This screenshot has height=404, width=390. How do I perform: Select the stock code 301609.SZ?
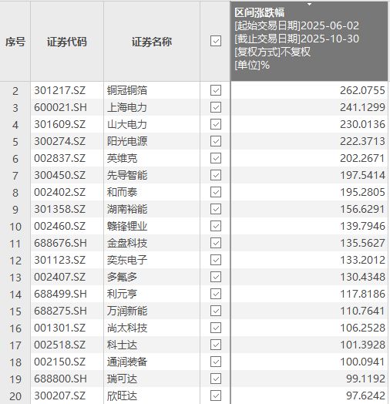(x=60, y=124)
